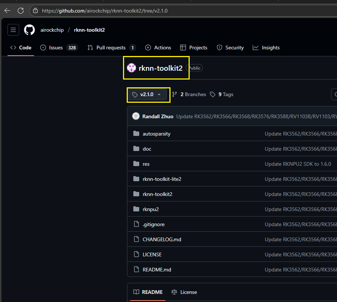Open the Issues tab
This screenshot has width=337, height=302.
(59, 48)
